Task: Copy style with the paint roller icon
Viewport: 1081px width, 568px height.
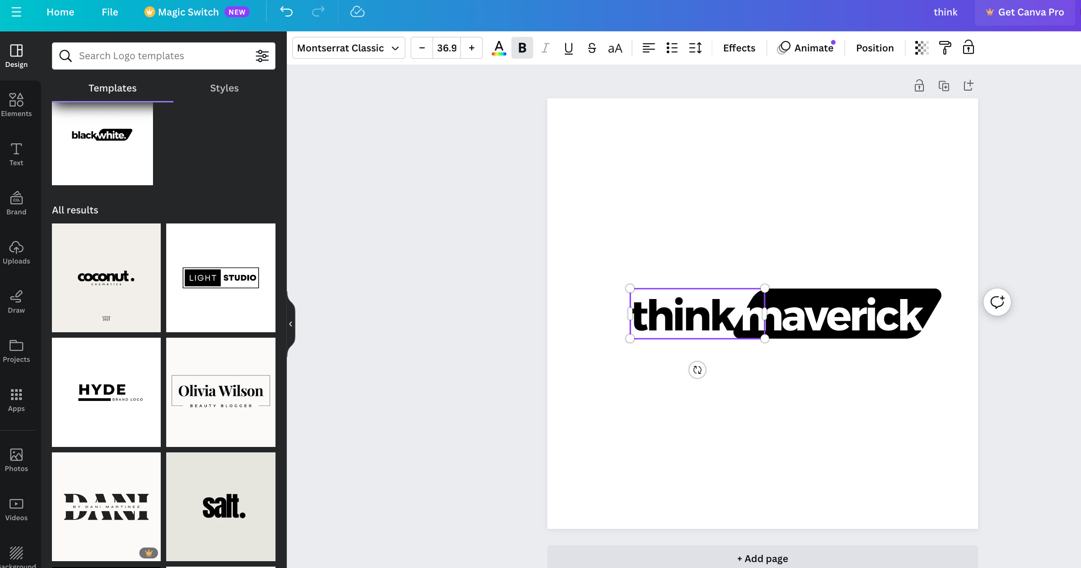Action: pos(945,48)
